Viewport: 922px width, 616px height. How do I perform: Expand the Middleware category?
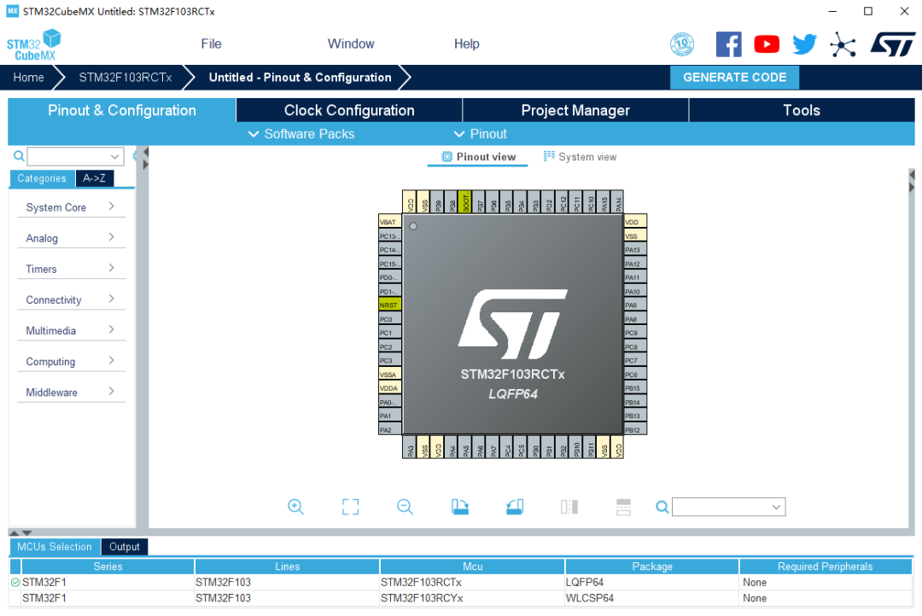tap(71, 392)
